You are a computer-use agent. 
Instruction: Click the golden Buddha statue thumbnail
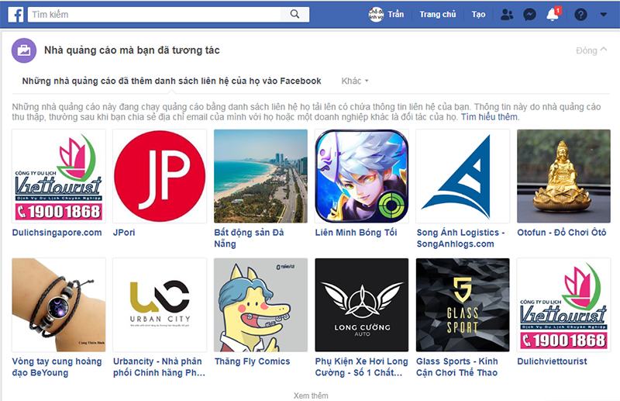click(564, 176)
